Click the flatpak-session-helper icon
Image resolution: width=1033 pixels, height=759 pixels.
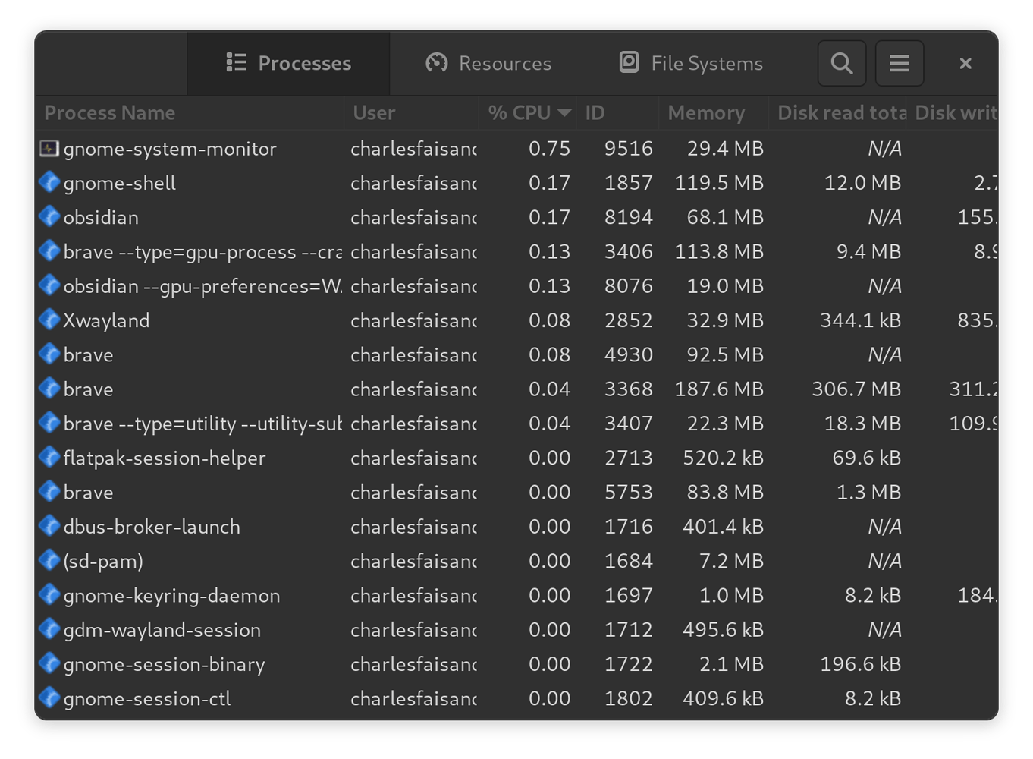49,457
